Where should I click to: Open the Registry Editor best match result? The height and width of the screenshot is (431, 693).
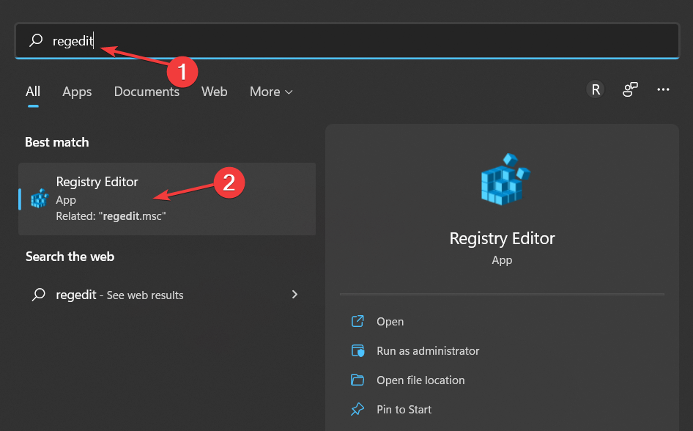(167, 199)
